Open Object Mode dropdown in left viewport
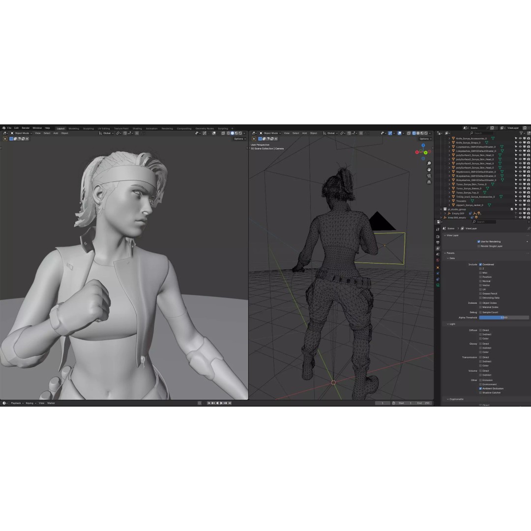The width and height of the screenshot is (531, 531). (x=21, y=133)
